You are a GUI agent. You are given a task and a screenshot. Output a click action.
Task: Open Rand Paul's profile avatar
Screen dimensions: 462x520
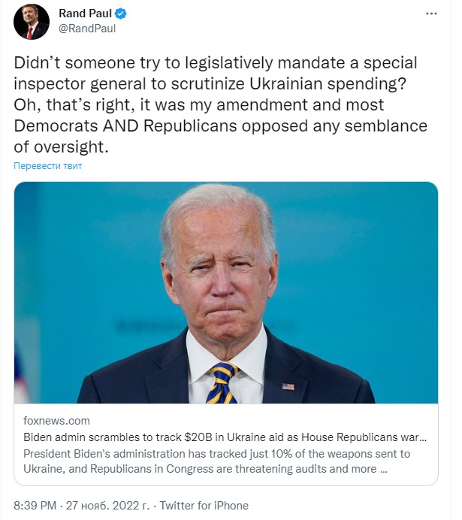32,21
